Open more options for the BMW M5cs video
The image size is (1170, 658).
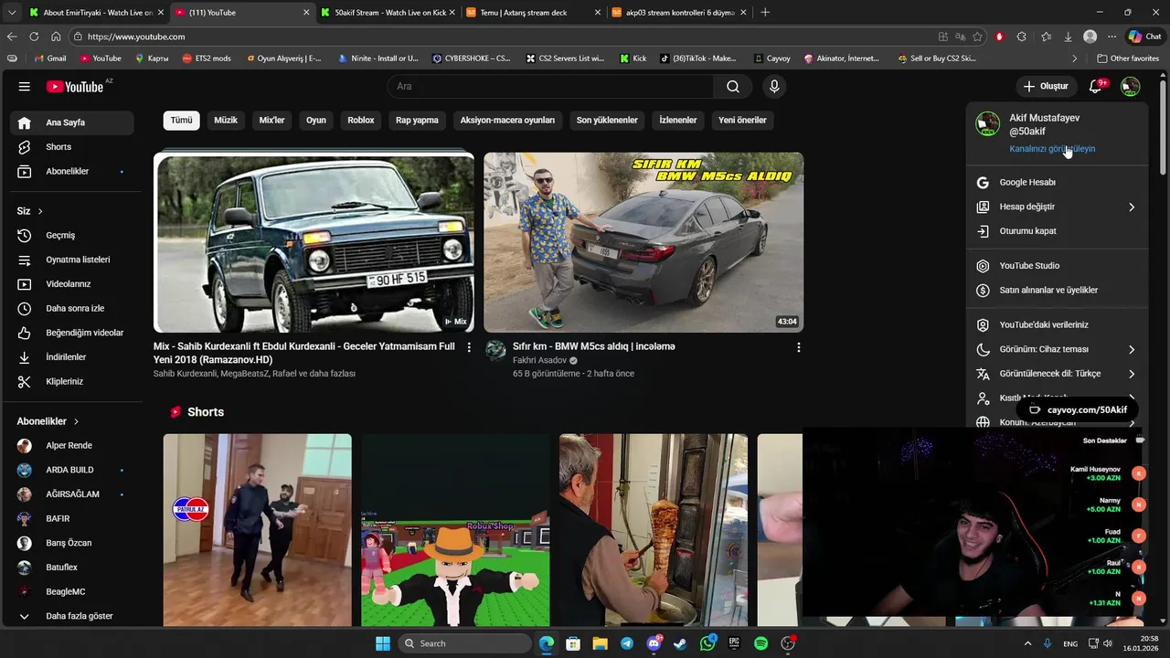pos(799,347)
